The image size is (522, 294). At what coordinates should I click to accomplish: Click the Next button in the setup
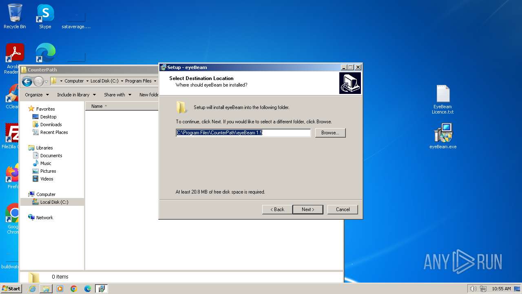[308, 209]
